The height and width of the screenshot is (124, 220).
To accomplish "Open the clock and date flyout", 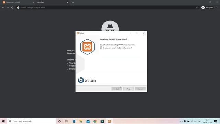I will [x=207, y=121].
